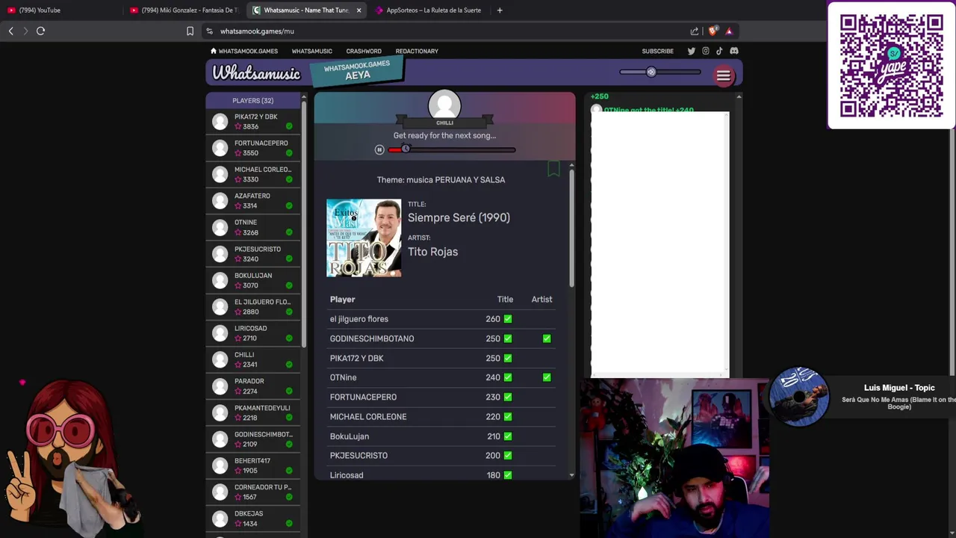Click PKJESUCRISTO's title checkmark in results
Screen dimensions: 956x538
(508, 456)
